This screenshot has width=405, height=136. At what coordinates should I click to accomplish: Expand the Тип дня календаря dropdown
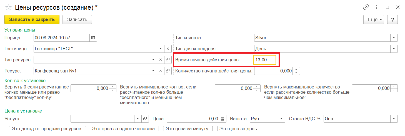pyautogui.click(x=394, y=49)
